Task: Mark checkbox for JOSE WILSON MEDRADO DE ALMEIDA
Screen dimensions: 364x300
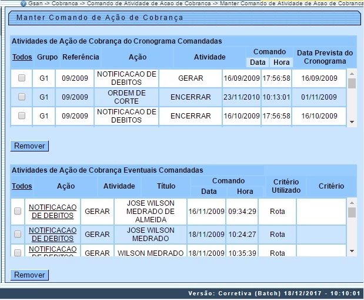Action: pos(18,211)
